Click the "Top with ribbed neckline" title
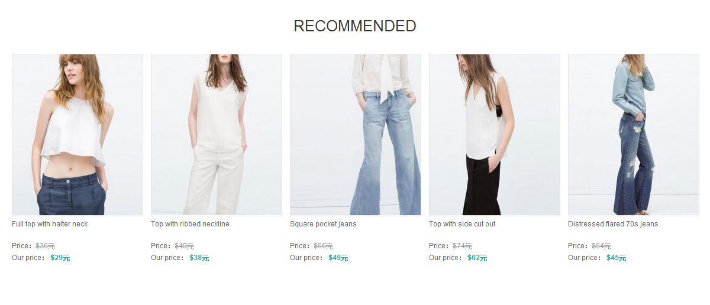Viewport: 710px width, 305px height. (x=190, y=224)
